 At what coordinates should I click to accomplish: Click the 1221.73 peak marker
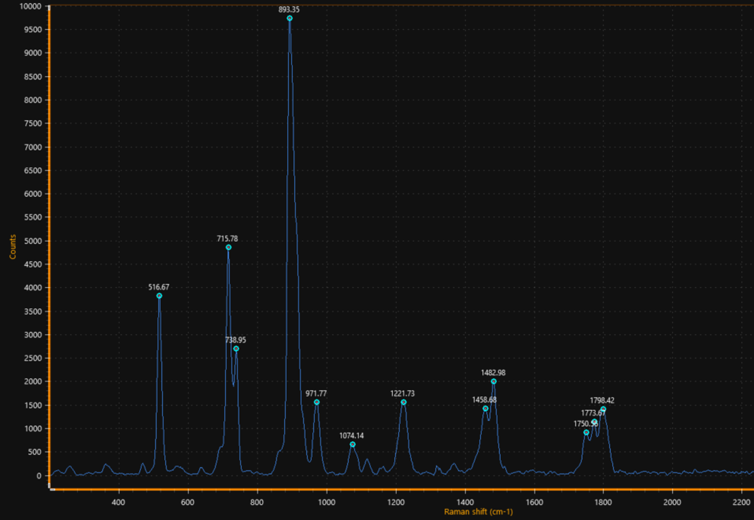[x=404, y=402]
